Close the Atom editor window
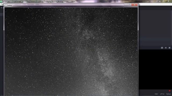 click(x=169, y=1)
